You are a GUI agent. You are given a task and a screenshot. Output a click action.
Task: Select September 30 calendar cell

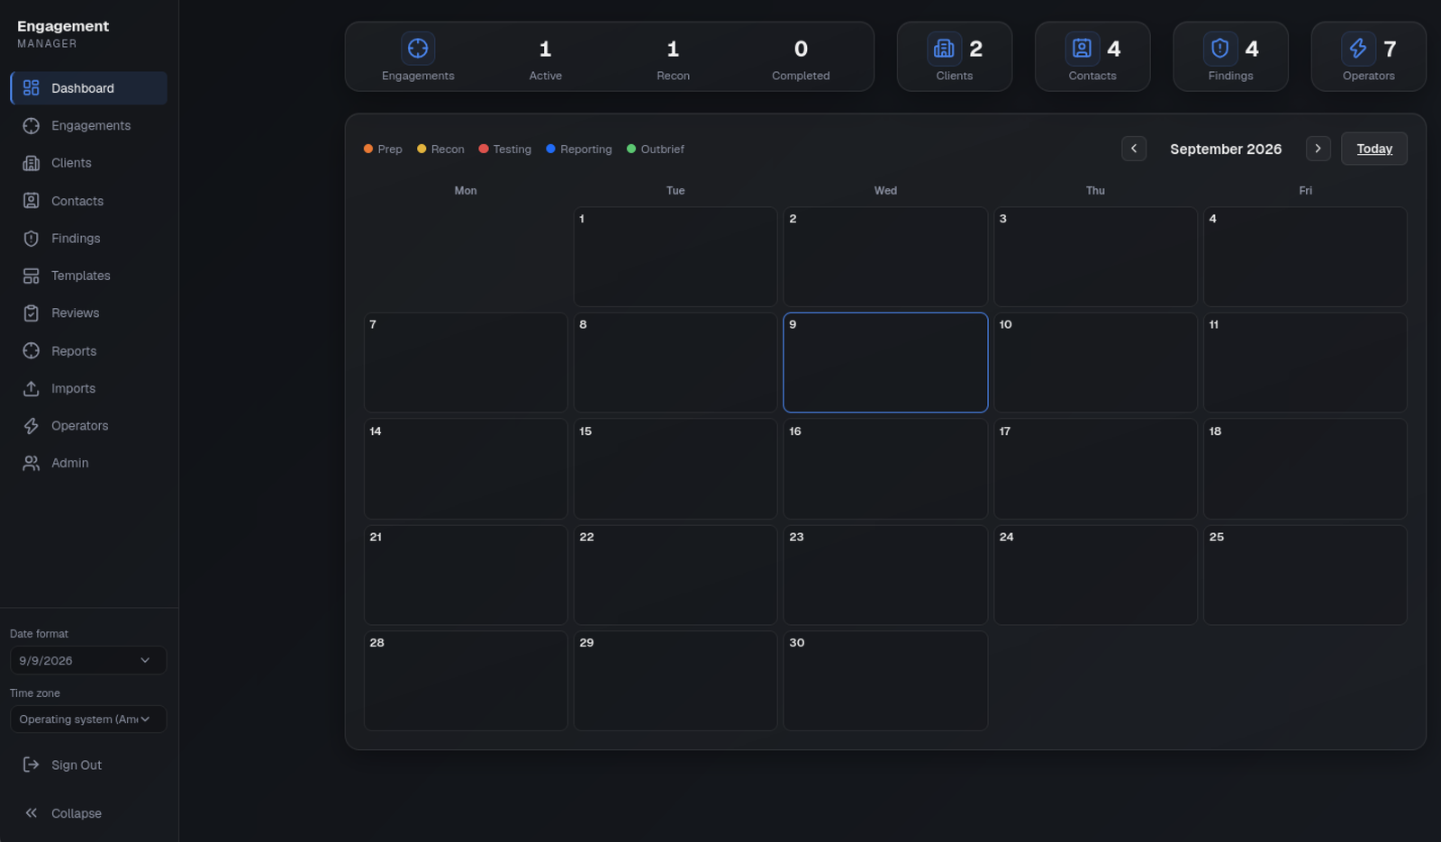885,681
